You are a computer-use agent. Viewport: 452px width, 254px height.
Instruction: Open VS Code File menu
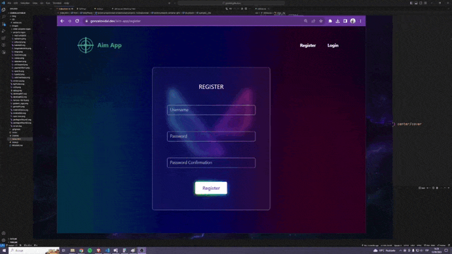pyautogui.click(x=9, y=3)
